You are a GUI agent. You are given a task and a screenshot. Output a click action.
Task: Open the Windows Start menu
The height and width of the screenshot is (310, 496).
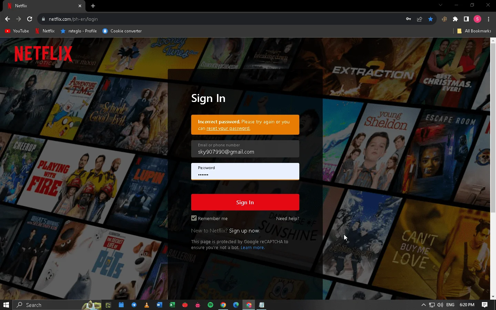[6, 305]
